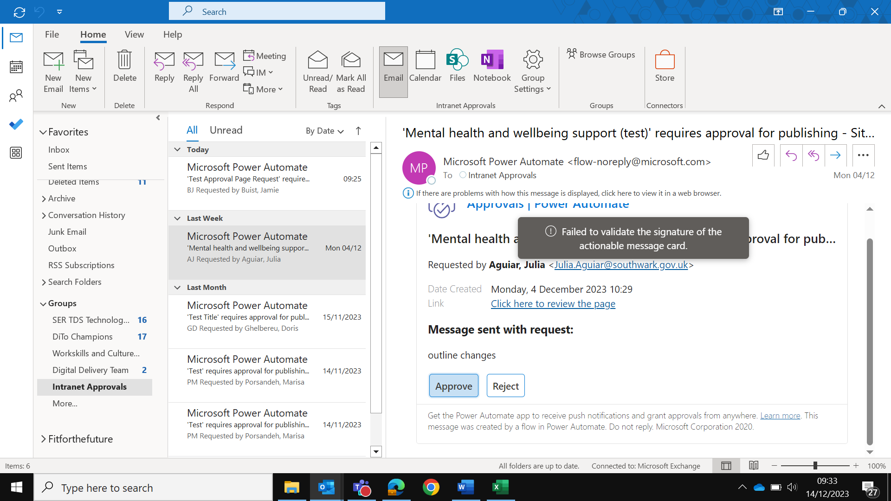The width and height of the screenshot is (891, 501).
Task: Reverse the sort order arrow
Action: (358, 131)
